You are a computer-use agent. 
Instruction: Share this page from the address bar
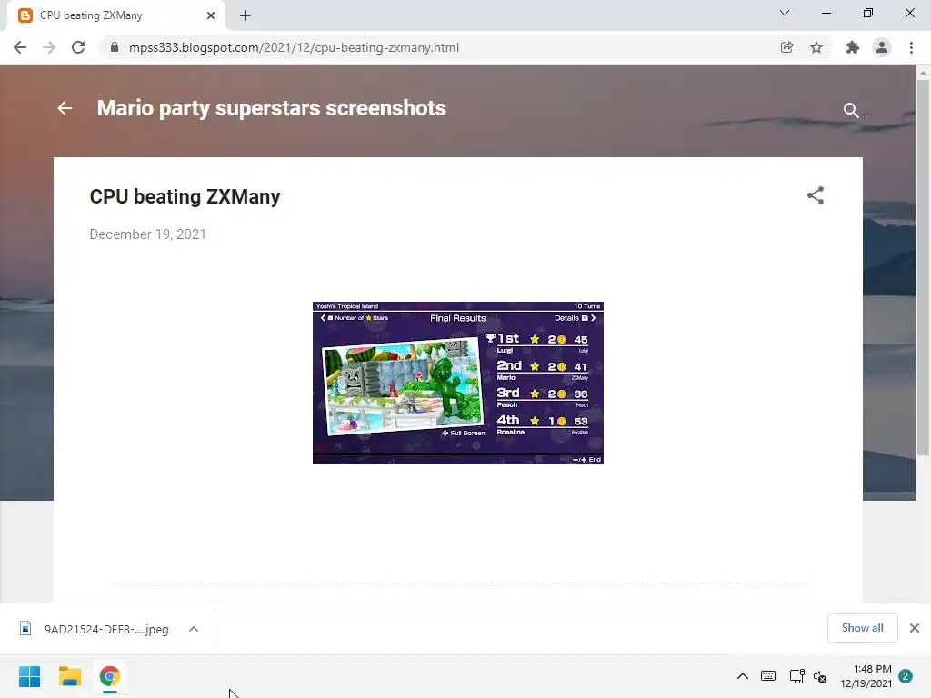[x=786, y=47]
